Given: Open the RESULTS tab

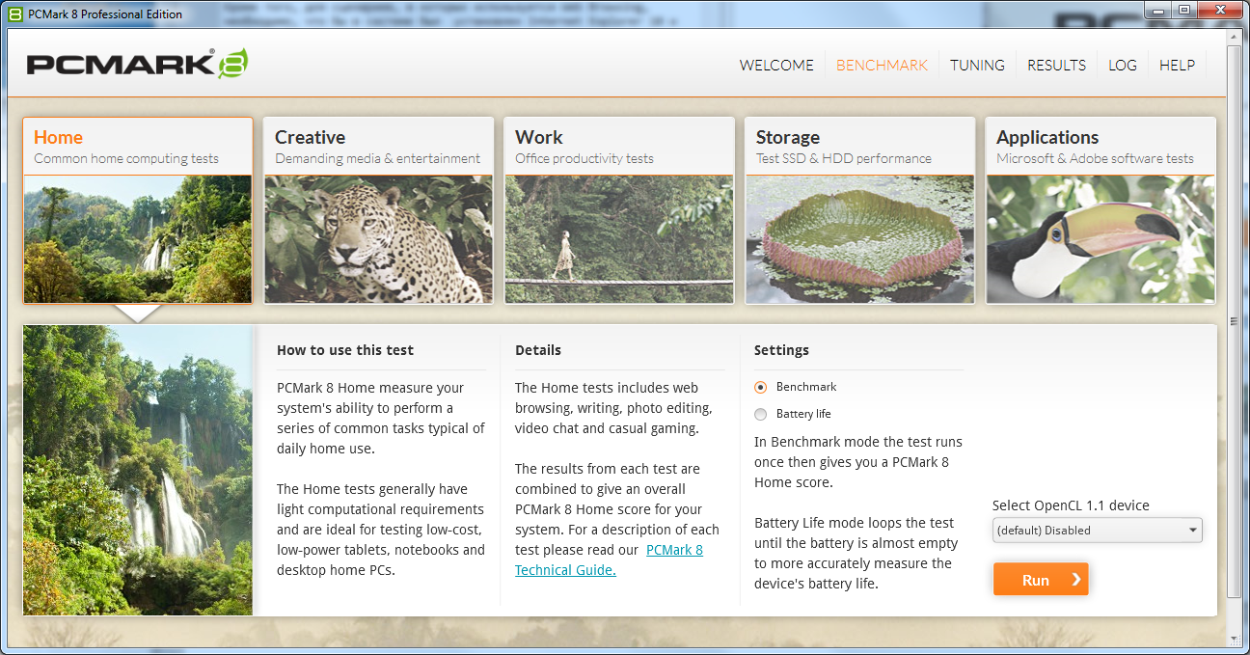Looking at the screenshot, I should (x=1056, y=66).
